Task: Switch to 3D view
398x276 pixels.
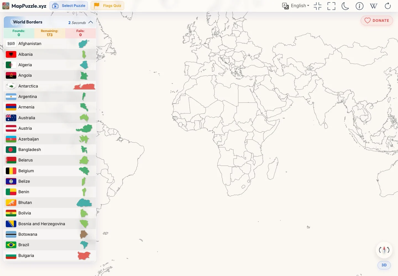Action: 384,265
